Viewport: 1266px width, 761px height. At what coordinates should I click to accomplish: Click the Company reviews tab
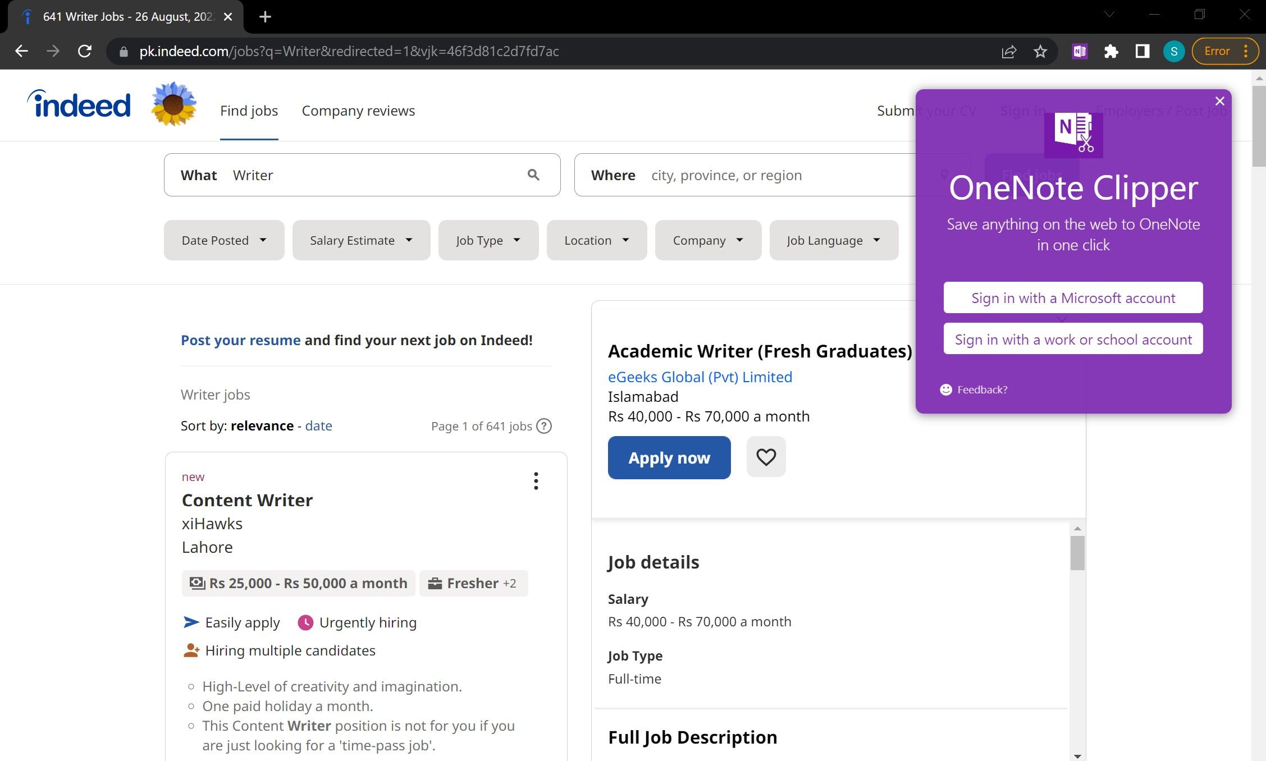coord(358,110)
